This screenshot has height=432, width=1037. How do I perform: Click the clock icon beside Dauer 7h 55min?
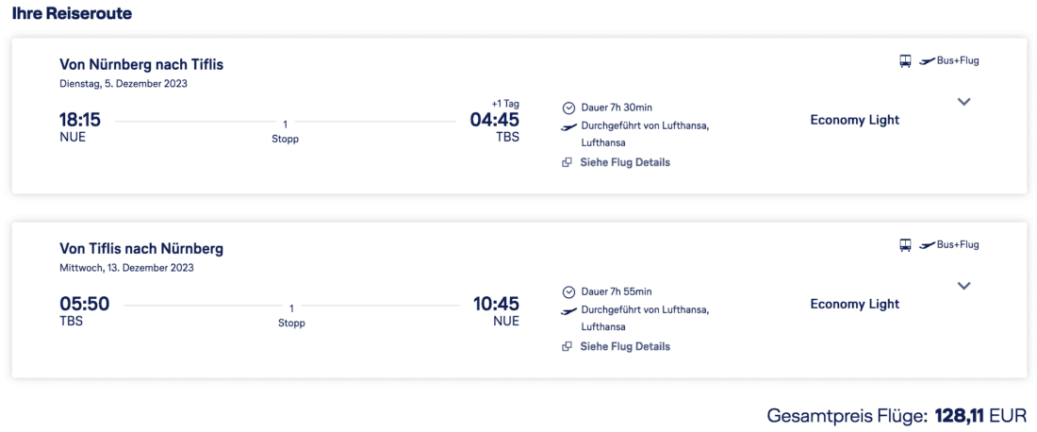tap(568, 291)
